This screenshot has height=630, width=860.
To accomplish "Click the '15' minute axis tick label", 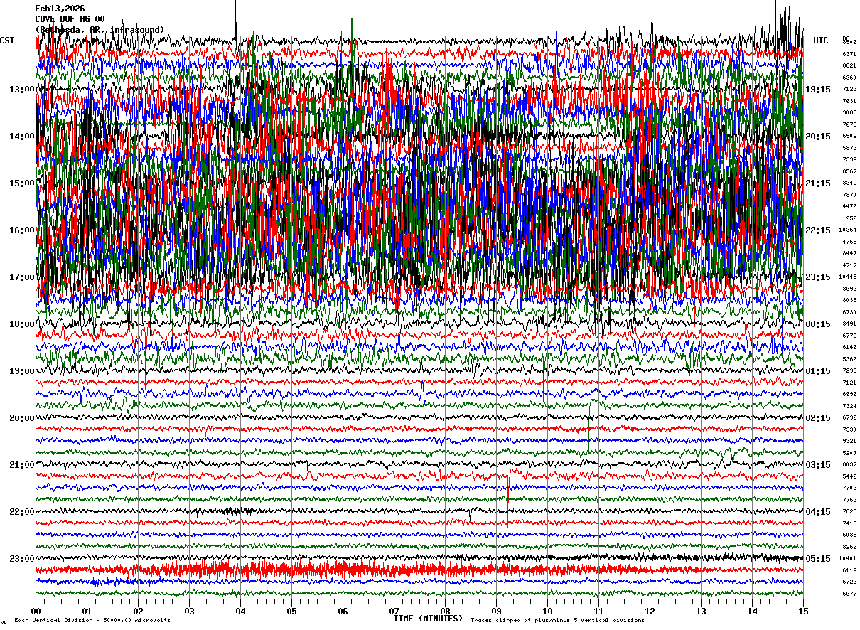I will point(802,611).
